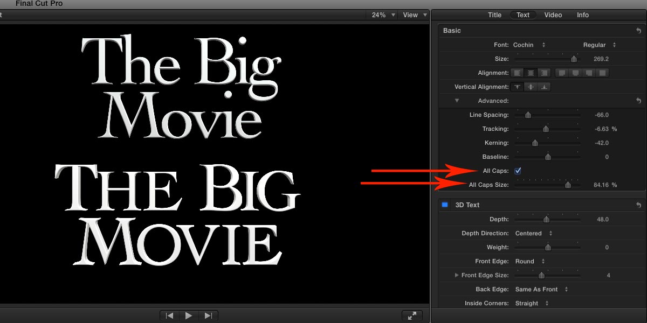The image size is (647, 323).
Task: Select justify-left paragraph alignment
Action: [x=562, y=73]
